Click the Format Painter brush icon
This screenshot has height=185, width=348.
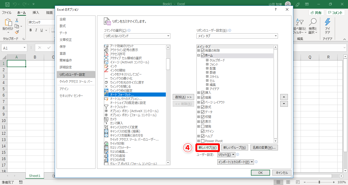[17, 32]
